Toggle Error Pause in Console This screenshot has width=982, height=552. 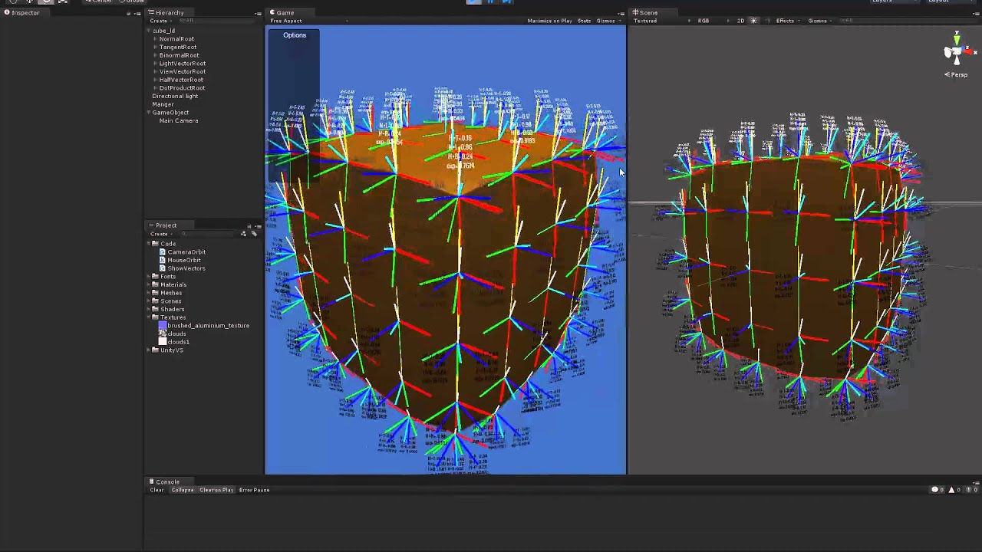coord(254,490)
